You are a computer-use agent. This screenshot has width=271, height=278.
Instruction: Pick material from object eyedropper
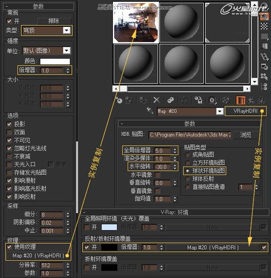150,111
